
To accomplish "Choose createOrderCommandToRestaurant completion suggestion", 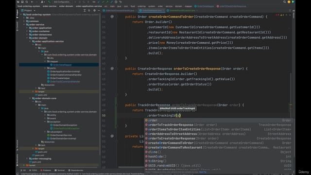I will [219, 147].
